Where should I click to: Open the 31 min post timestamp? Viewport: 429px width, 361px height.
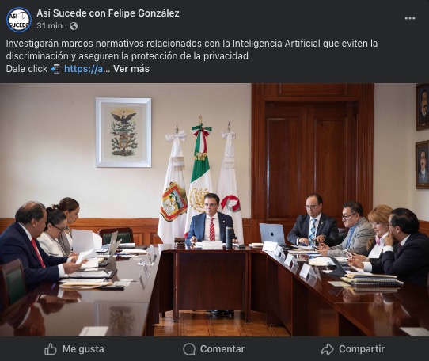pos(50,26)
